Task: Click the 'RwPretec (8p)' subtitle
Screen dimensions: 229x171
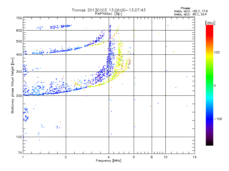Action: tap(108, 14)
